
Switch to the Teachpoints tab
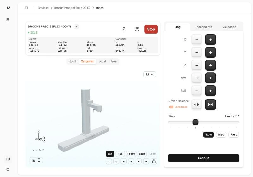[x=203, y=27]
